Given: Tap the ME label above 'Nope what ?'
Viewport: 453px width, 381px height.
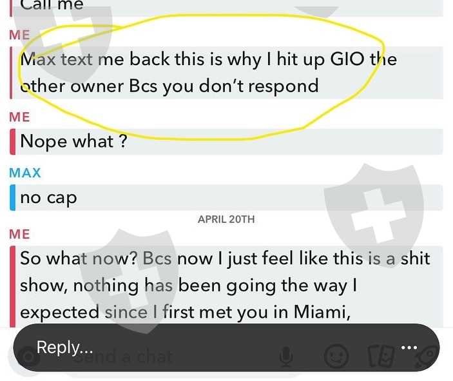Looking at the screenshot, I should [19, 117].
